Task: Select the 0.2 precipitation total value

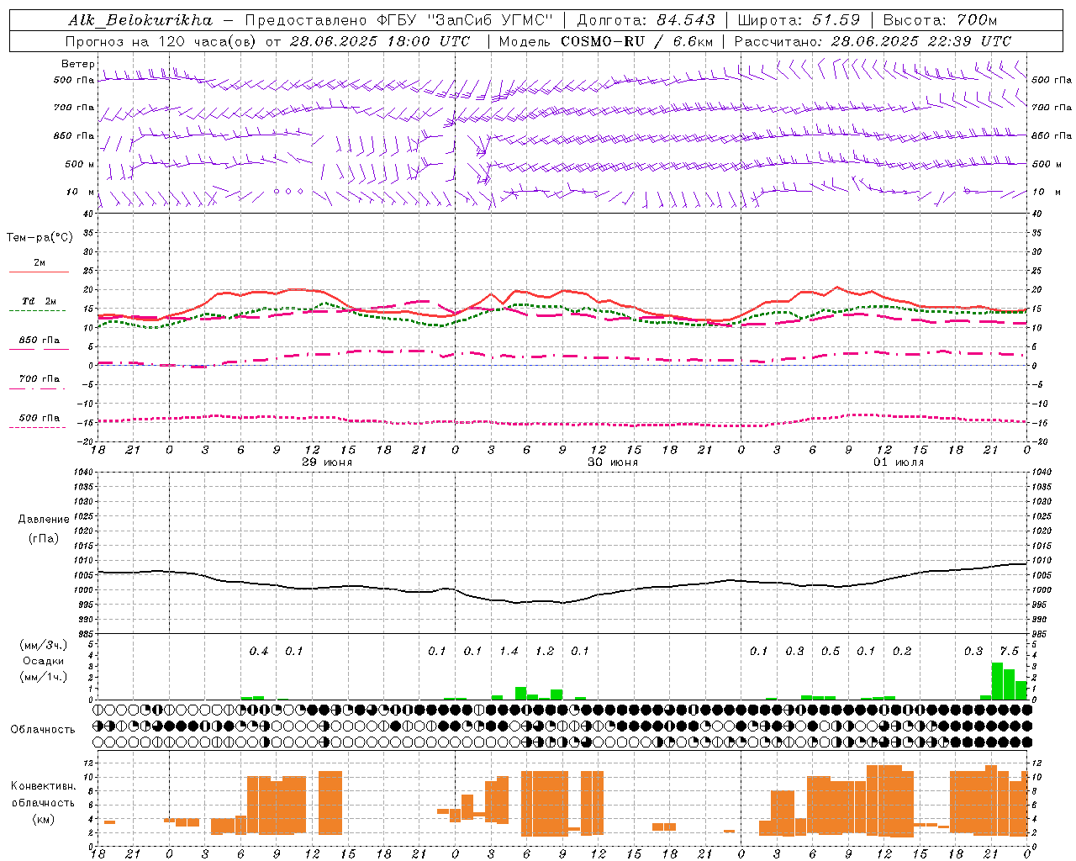Action: click(902, 651)
